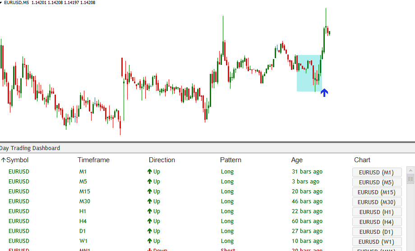The image size is (415, 251).
Task: Click the green Up arrow in M15 row
Action: pos(150,192)
